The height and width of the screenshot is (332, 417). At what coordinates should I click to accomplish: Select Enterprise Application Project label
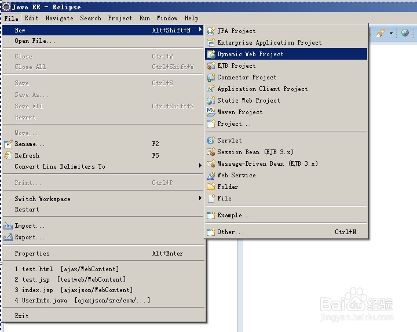pos(269,43)
